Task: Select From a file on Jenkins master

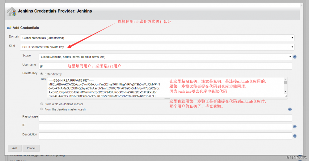Action: point(42,104)
